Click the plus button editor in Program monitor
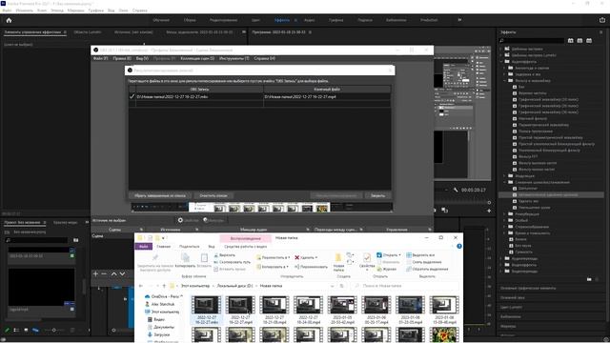Screen dimensions: 610x343 (489, 211)
